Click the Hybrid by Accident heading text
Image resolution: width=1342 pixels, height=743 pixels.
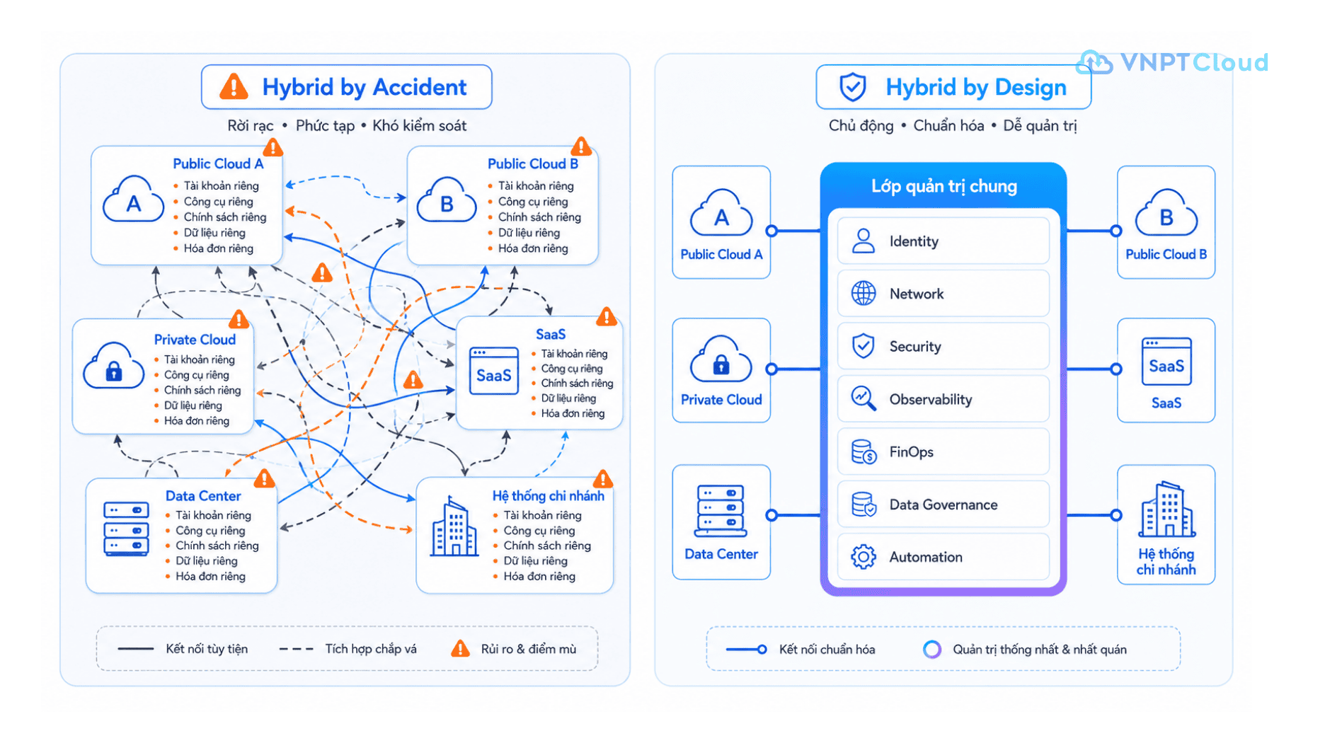[x=364, y=87]
